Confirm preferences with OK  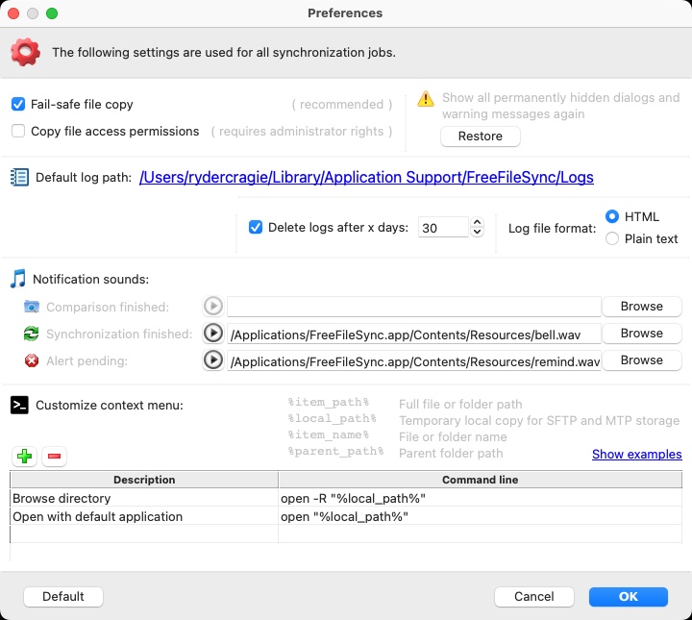[628, 597]
